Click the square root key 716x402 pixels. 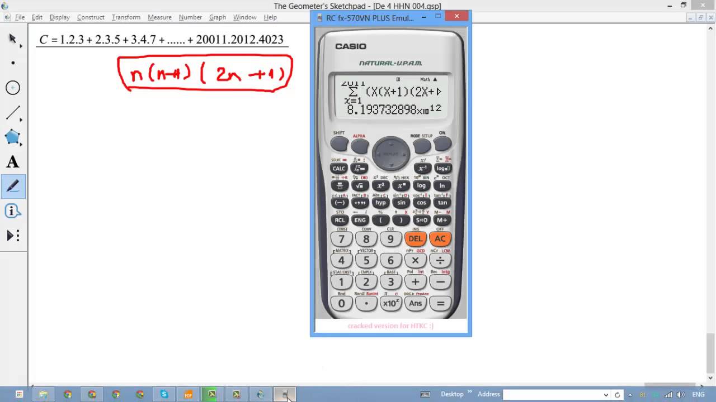point(360,186)
